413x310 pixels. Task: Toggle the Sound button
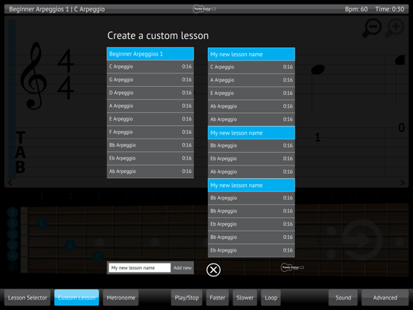pos(343,297)
